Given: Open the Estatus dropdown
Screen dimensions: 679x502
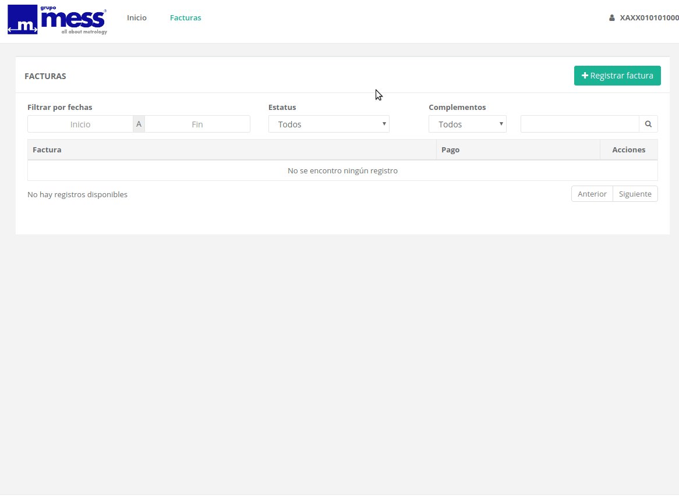Looking at the screenshot, I should pos(328,124).
